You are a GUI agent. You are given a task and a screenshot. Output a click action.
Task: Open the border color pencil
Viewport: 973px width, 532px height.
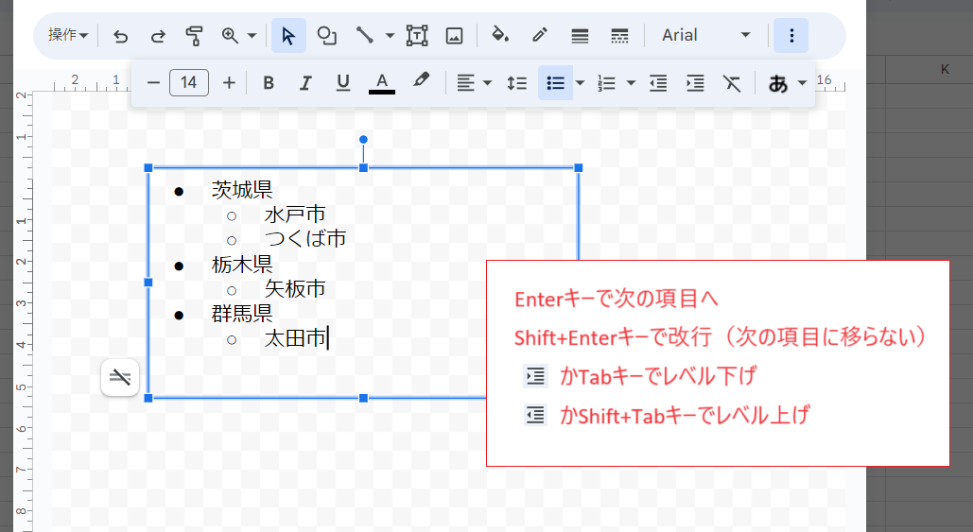tap(540, 35)
